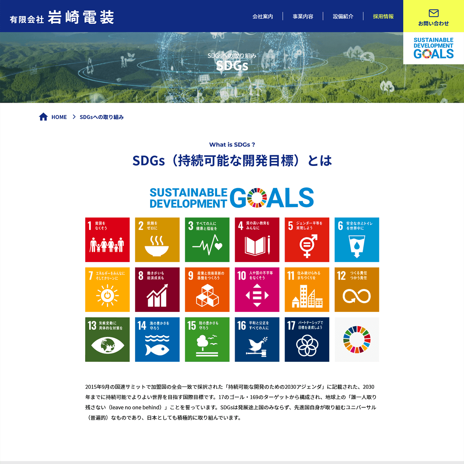Click paragraph line starting 2015年9月の国連サミット
This screenshot has height=464, width=464.
tap(230, 387)
